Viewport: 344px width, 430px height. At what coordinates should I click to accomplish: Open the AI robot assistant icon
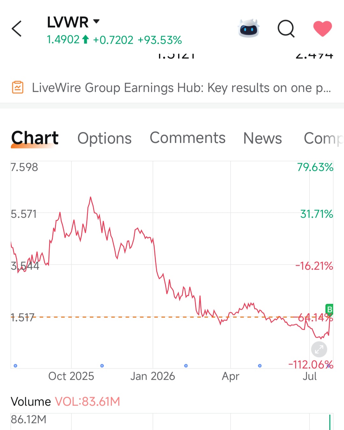(249, 29)
